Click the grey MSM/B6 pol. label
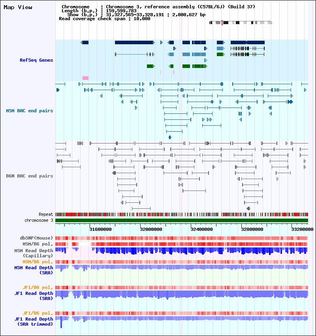Image resolution: width=316 pixels, height=336 pixels. click(x=38, y=244)
